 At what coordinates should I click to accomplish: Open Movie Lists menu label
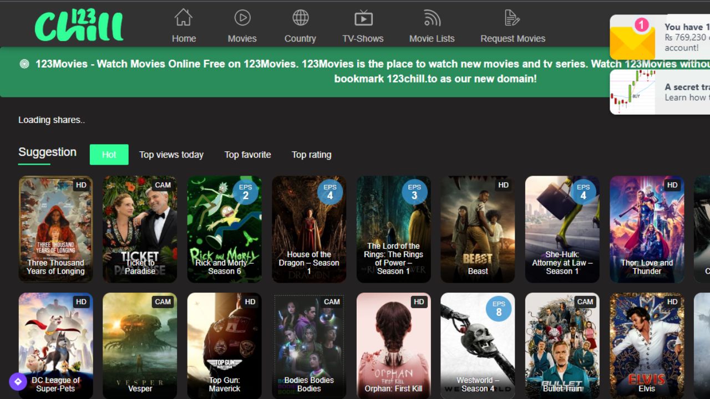coord(432,39)
